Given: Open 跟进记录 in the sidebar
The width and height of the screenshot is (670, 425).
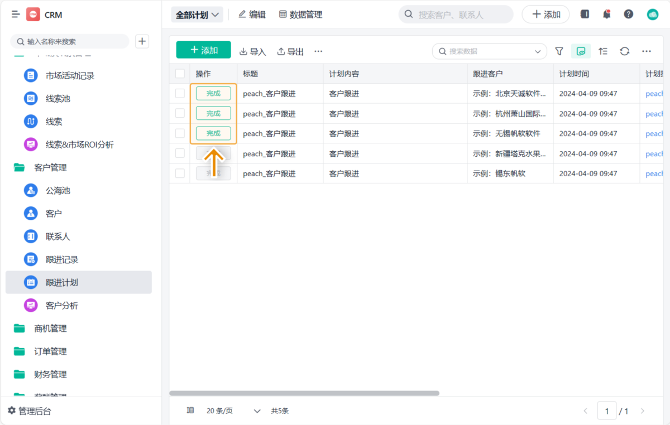Looking at the screenshot, I should point(61,259).
